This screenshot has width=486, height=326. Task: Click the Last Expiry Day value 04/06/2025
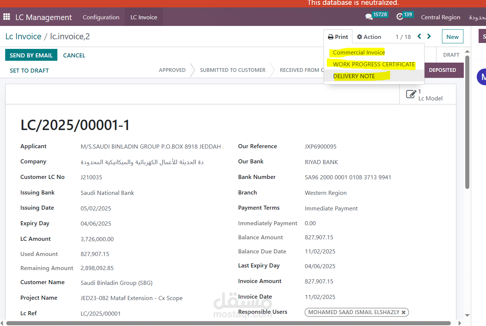click(x=320, y=266)
